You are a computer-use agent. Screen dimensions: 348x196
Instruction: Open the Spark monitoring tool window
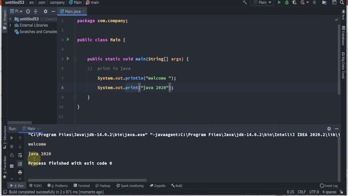130,186
